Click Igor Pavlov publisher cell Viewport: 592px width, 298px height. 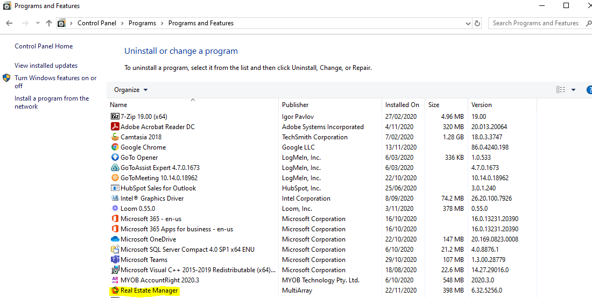tap(298, 117)
